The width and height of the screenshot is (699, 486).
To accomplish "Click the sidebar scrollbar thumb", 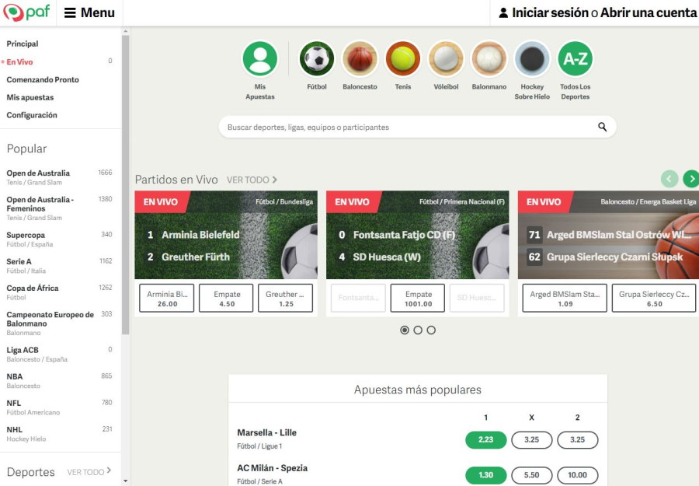I will 125,185.
